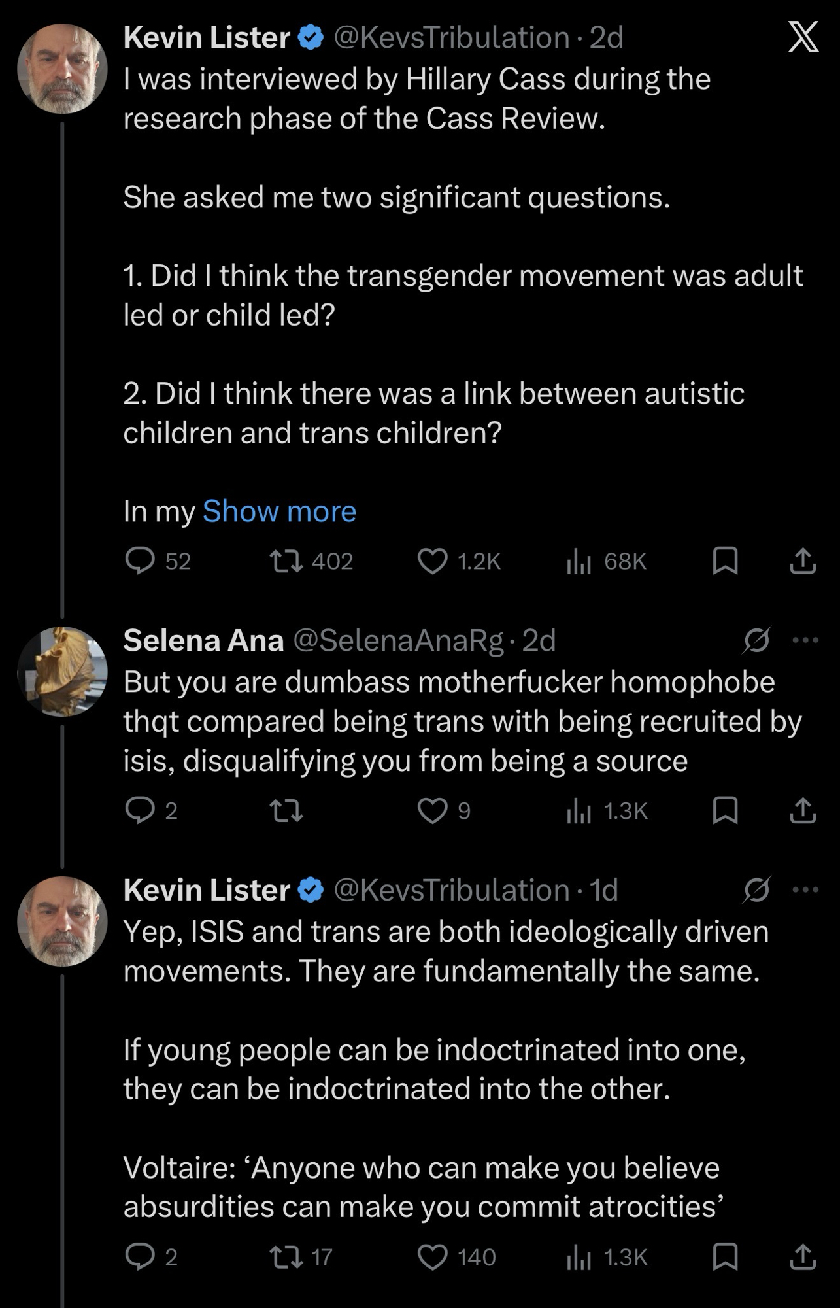Click the Grok icon on Selena Ana's reply

(x=756, y=640)
